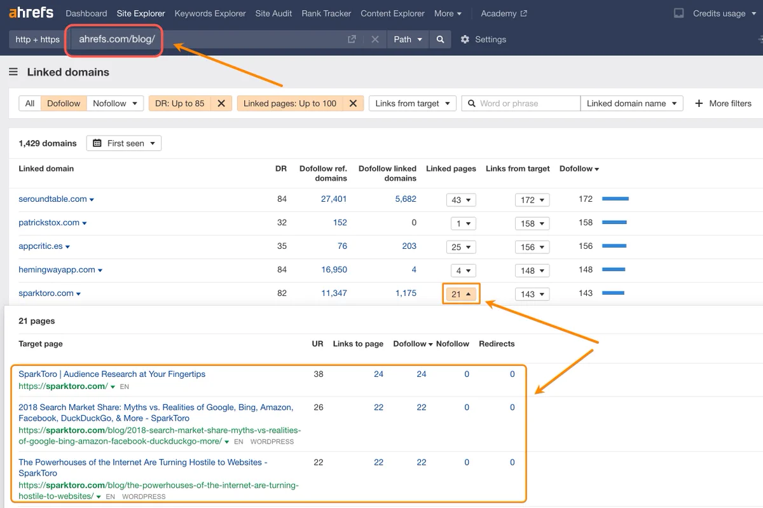Open the Links from target filter dropdown
Image resolution: width=763 pixels, height=508 pixels.
[x=412, y=103]
